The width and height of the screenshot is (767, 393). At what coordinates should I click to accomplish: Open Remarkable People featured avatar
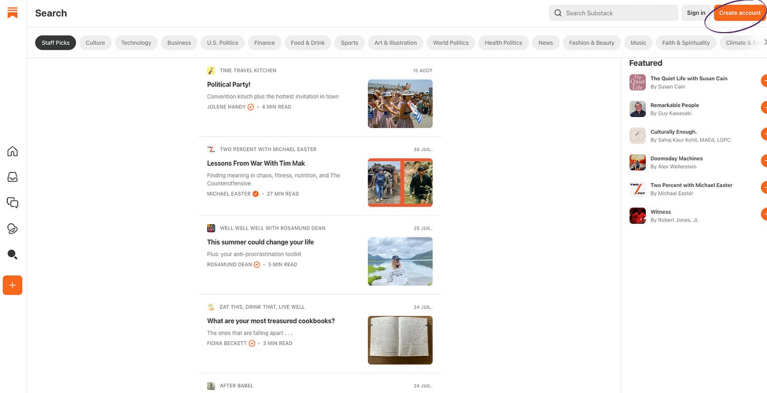click(x=637, y=109)
